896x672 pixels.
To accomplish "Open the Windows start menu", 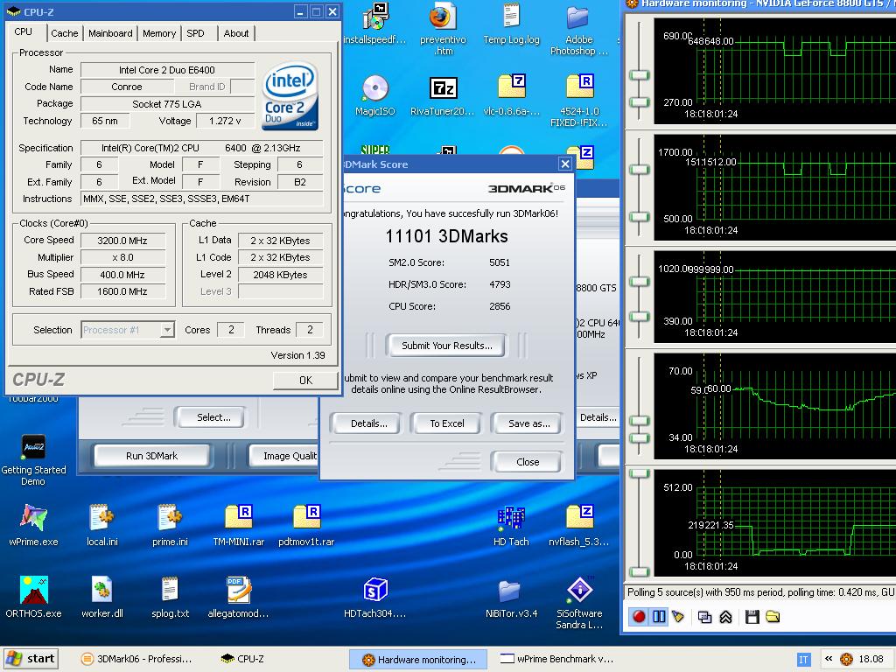I will [30, 659].
